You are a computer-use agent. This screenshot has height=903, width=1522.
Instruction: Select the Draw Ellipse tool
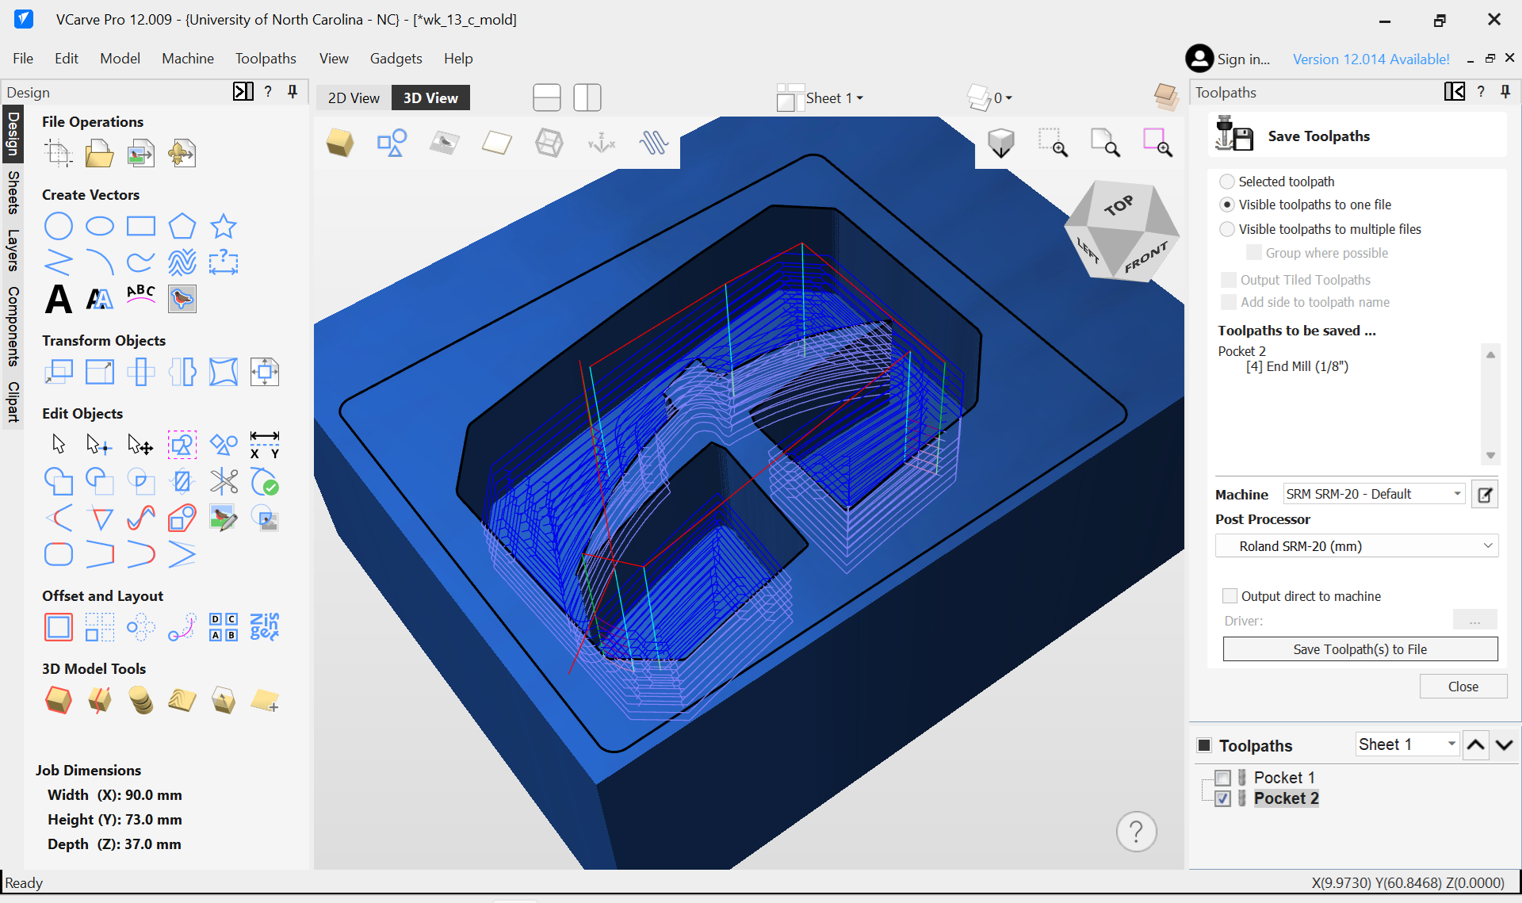coord(100,226)
